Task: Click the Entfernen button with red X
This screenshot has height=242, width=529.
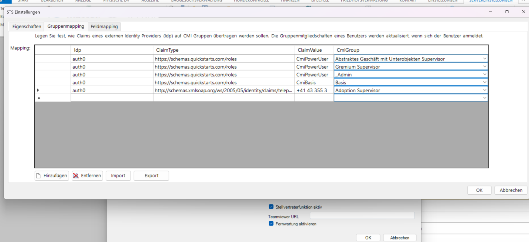Action: 87,176
